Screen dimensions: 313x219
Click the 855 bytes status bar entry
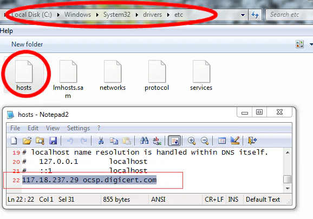(x=116, y=200)
